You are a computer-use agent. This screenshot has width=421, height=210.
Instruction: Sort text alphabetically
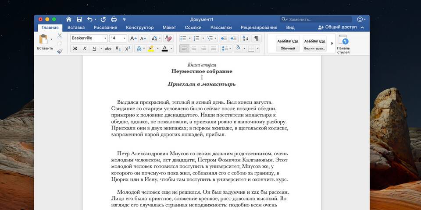click(x=246, y=38)
